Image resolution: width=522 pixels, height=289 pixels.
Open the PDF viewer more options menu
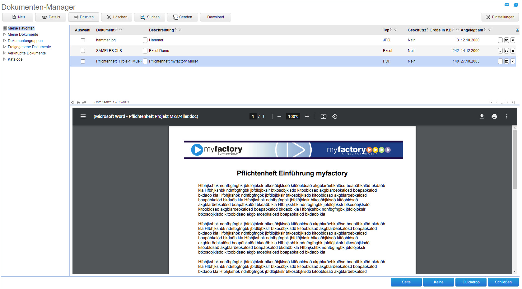506,116
